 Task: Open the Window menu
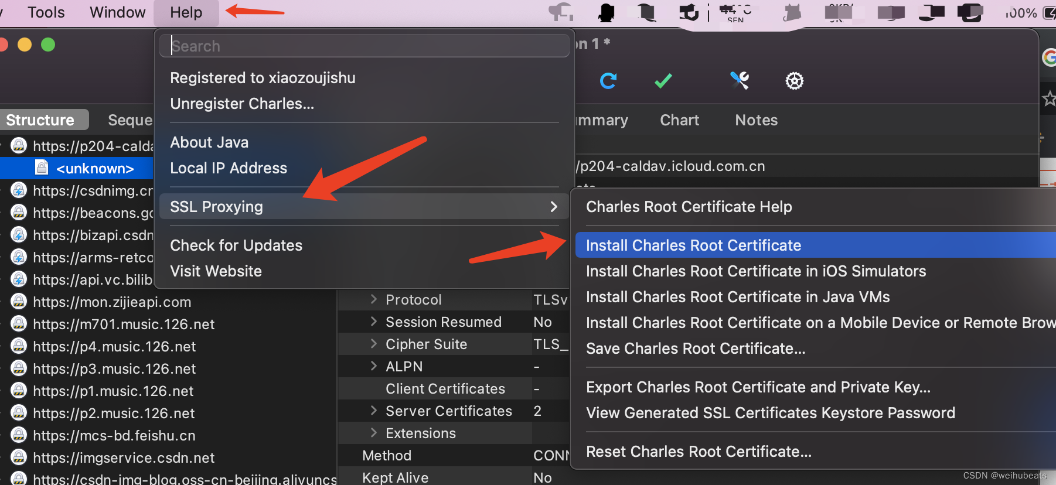117,12
